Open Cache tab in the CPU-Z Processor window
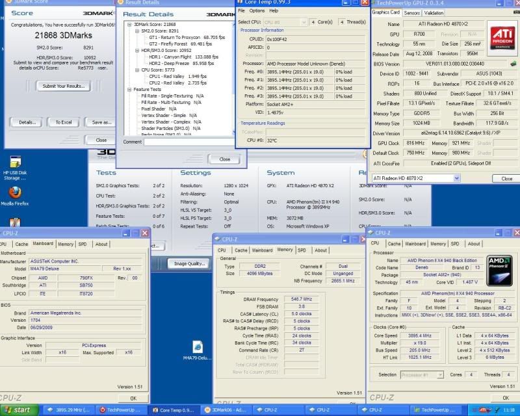This screenshot has height=416, width=520. point(394,244)
